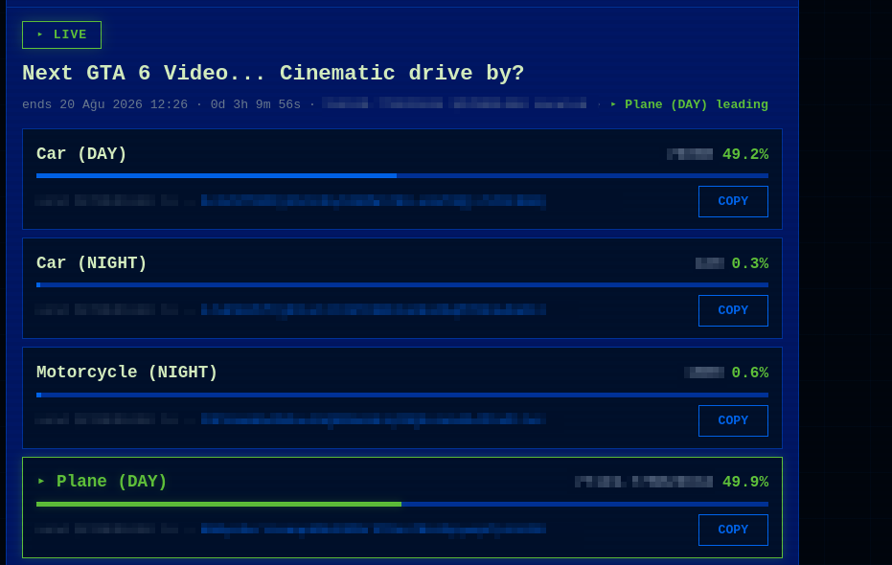Select the Car (NIGHT) option title

[92, 263]
